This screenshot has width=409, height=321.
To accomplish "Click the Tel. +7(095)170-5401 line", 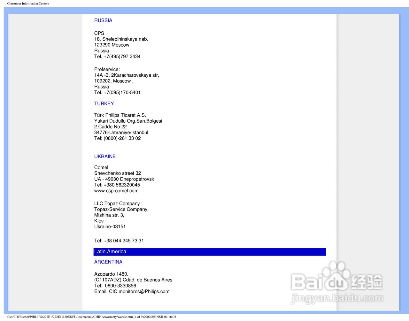I will (x=117, y=93).
